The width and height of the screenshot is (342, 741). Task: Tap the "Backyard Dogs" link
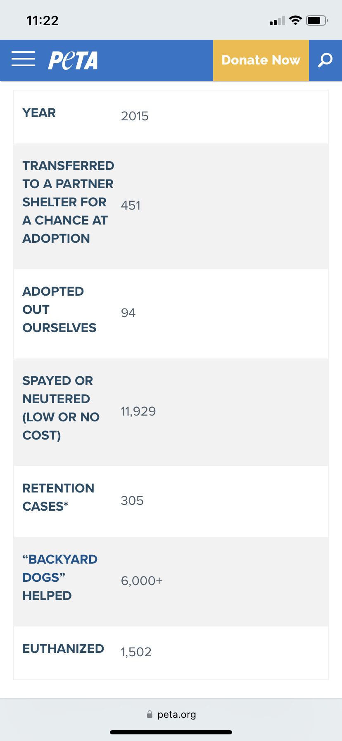click(60, 568)
